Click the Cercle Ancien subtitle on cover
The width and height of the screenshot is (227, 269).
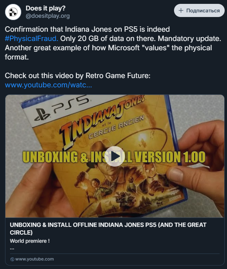pos(116,127)
